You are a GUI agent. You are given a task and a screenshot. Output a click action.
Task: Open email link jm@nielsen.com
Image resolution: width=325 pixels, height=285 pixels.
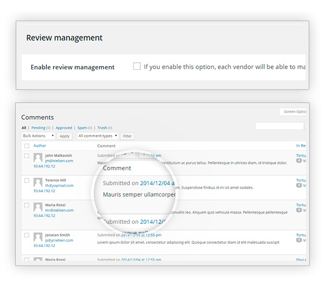(59, 161)
